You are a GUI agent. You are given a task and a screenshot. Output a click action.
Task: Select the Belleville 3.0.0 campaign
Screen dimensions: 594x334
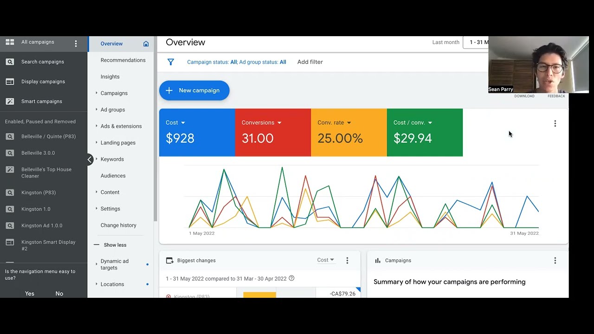click(x=38, y=153)
